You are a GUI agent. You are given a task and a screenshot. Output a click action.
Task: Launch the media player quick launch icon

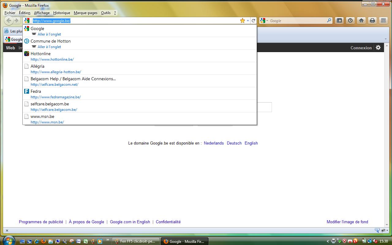tap(100, 241)
